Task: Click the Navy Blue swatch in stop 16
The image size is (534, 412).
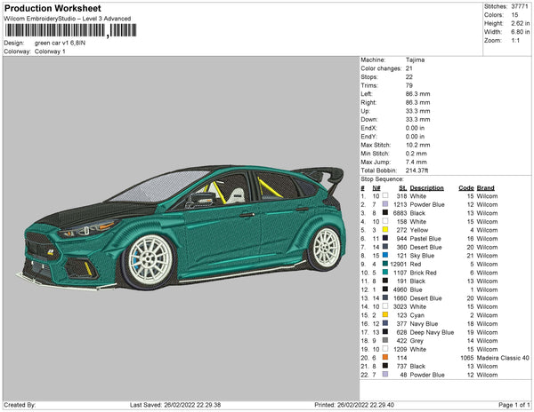Action: (x=384, y=323)
